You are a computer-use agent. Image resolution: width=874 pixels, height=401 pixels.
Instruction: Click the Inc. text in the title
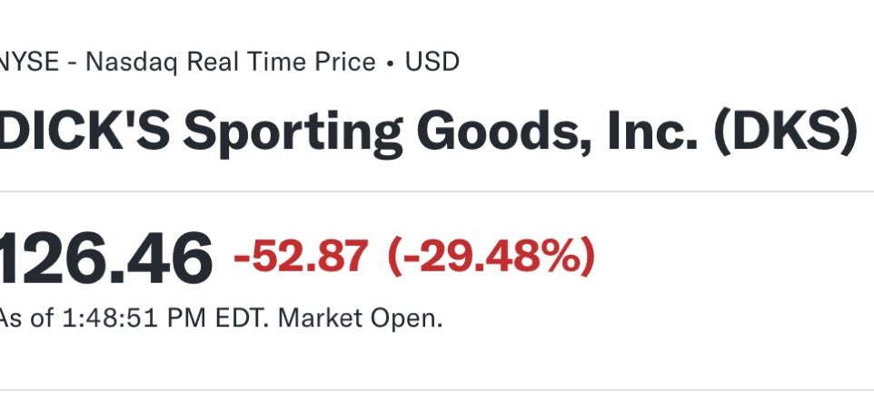652,132
